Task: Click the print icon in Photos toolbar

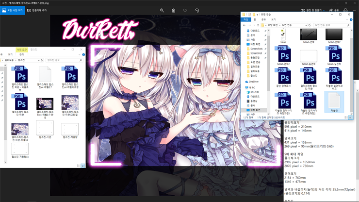Action: (x=345, y=10)
